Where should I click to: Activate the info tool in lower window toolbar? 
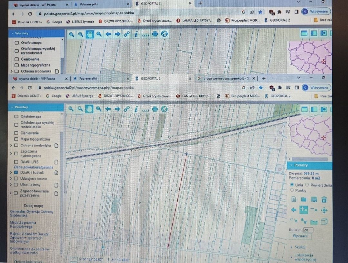coord(136,109)
